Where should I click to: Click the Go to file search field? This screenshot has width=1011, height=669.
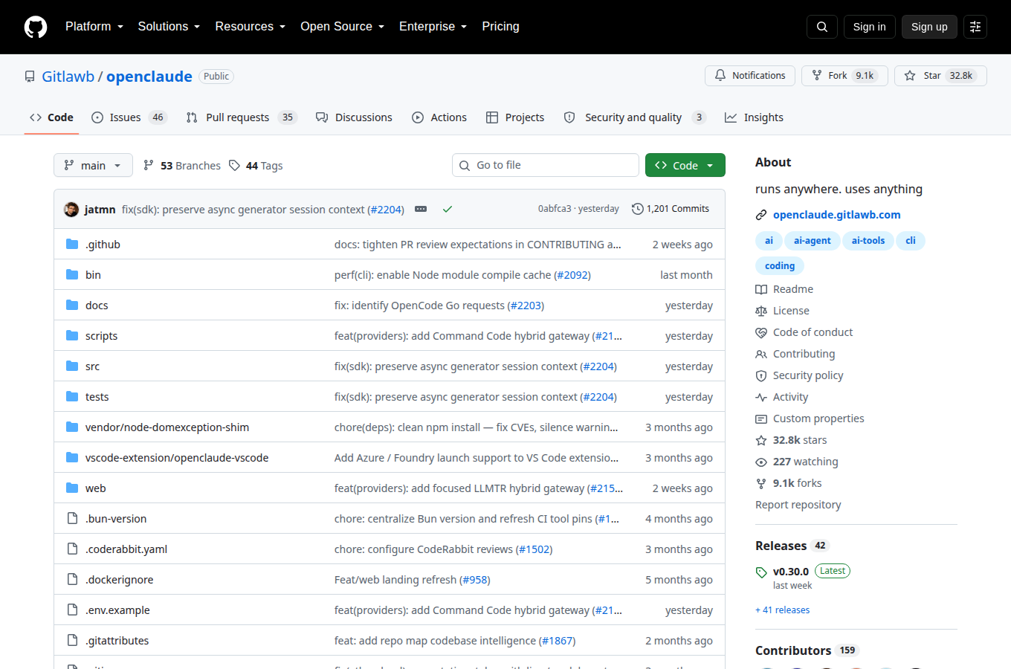[546, 165]
